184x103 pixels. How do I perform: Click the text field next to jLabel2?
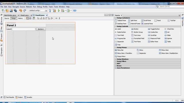pos(24,29)
